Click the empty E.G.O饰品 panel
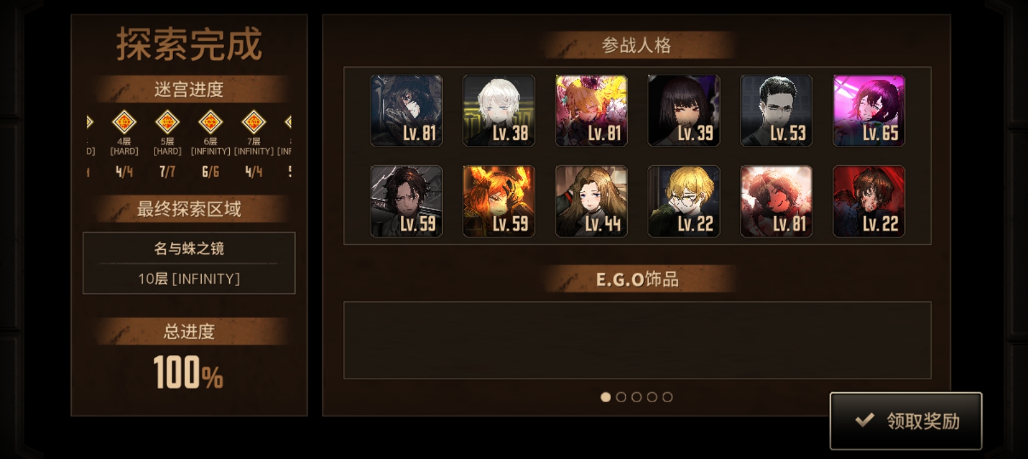 tap(637, 340)
